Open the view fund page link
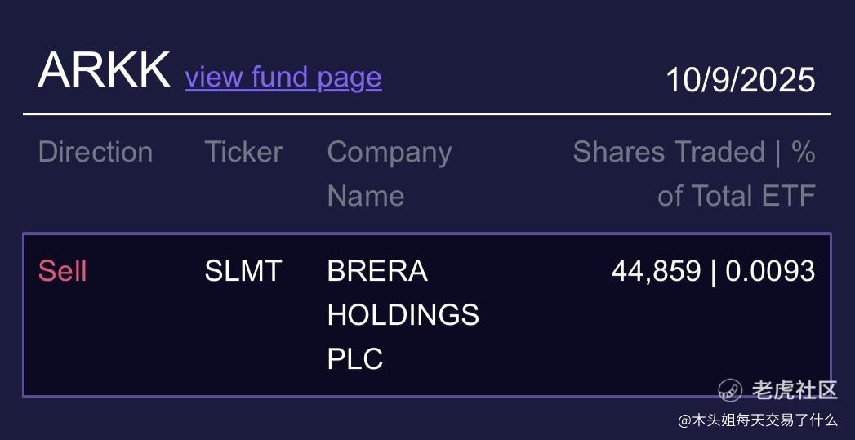 pos(283,77)
